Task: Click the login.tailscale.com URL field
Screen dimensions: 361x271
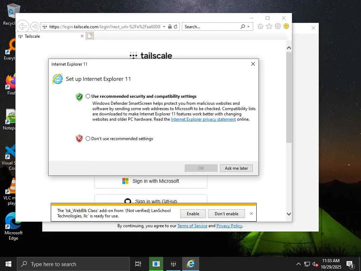Action: pos(105,26)
